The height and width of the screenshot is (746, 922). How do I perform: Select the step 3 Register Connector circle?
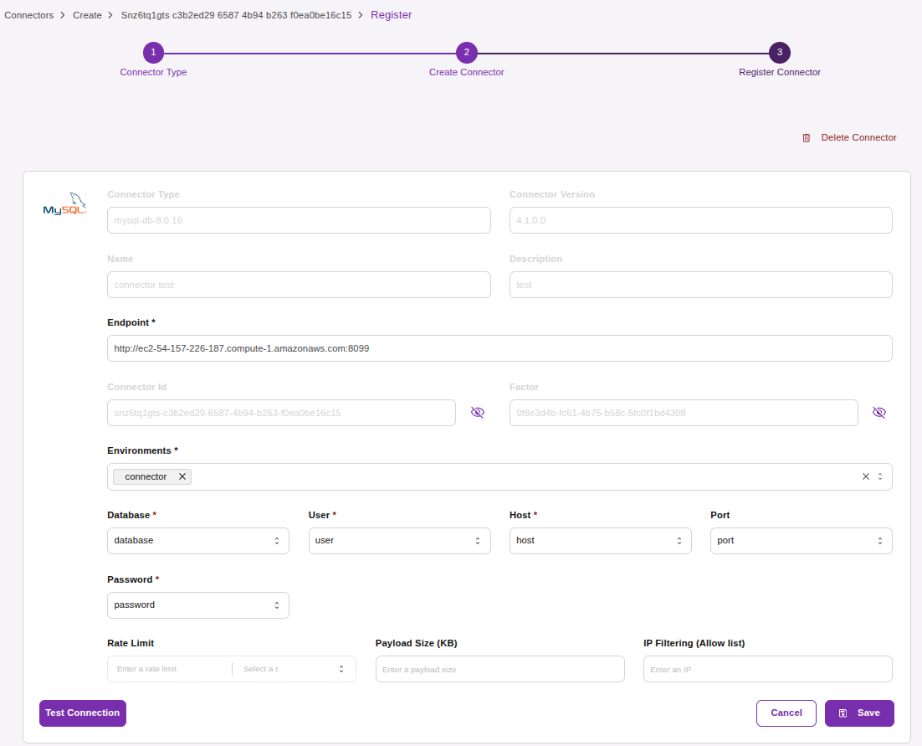point(779,52)
